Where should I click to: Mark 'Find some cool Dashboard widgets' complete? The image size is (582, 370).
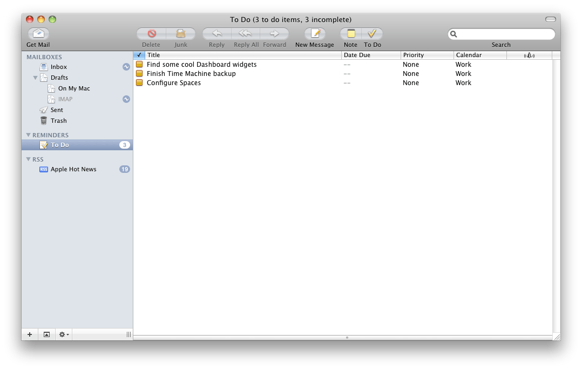[x=139, y=65]
